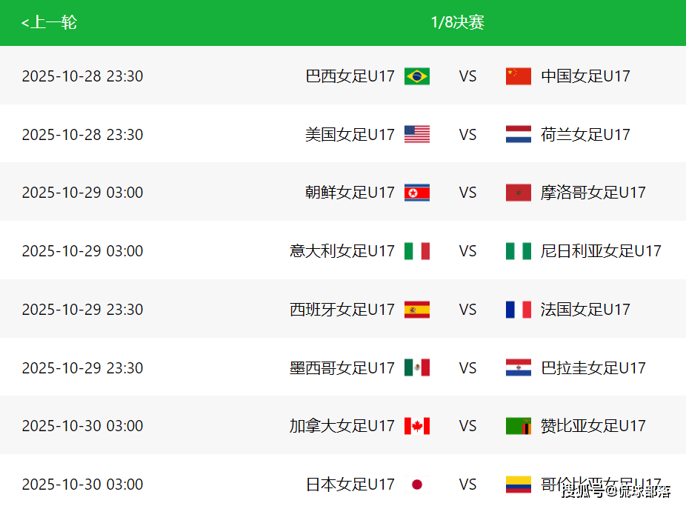
Task: Open 法国女足U17 team link
Action: 585,310
